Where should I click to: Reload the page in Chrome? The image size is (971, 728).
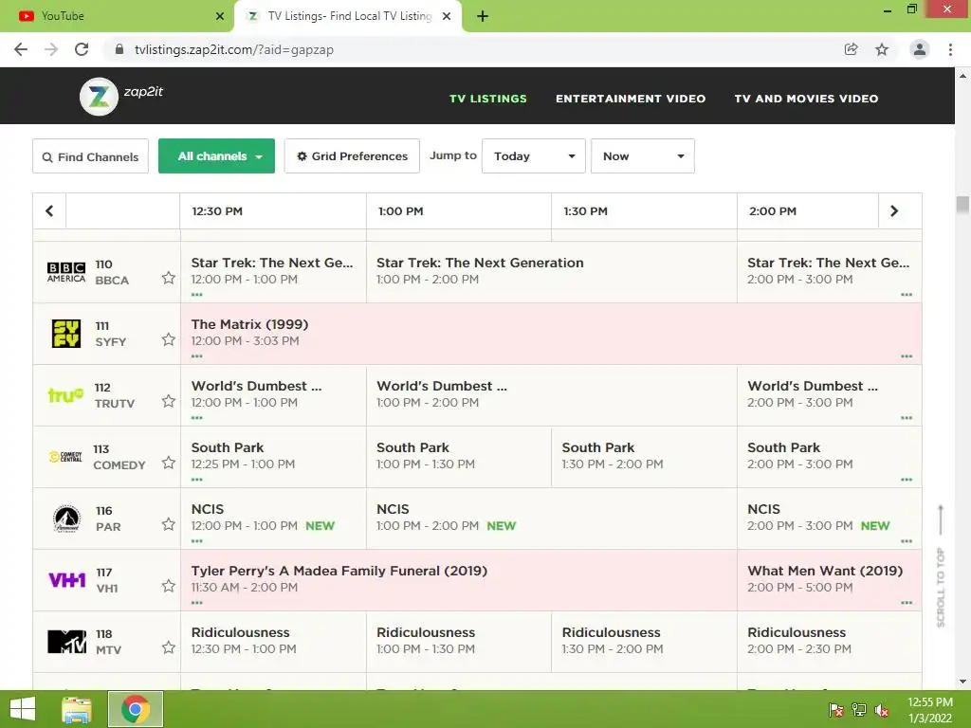[82, 49]
